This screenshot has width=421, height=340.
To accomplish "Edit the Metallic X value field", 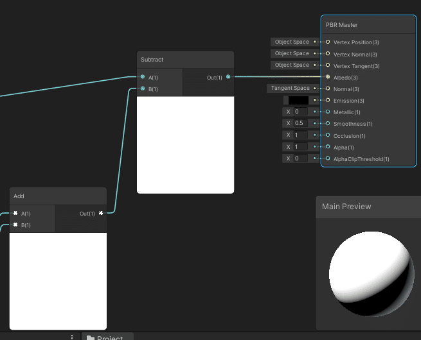I will click(300, 112).
